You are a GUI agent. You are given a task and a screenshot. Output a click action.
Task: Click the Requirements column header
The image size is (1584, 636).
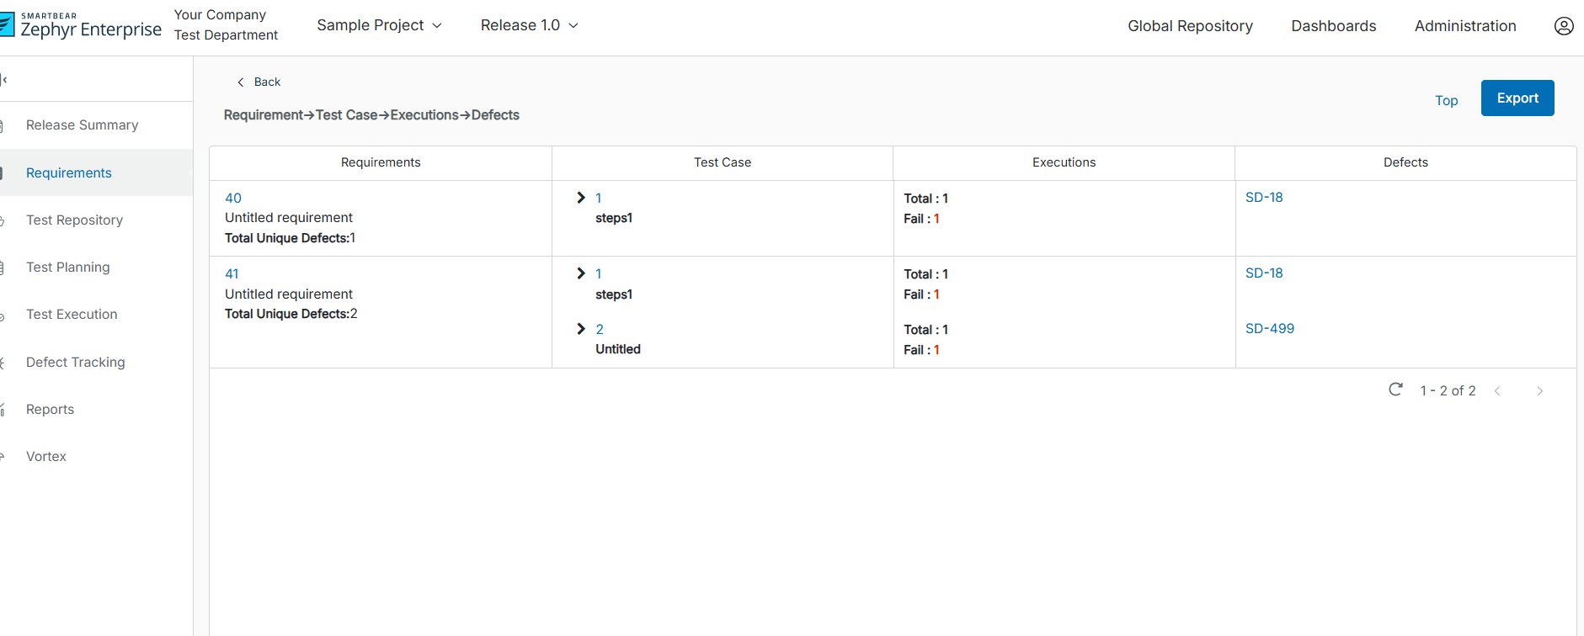click(x=381, y=162)
